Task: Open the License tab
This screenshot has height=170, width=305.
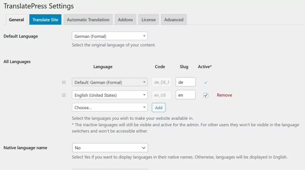Action: 148,20
